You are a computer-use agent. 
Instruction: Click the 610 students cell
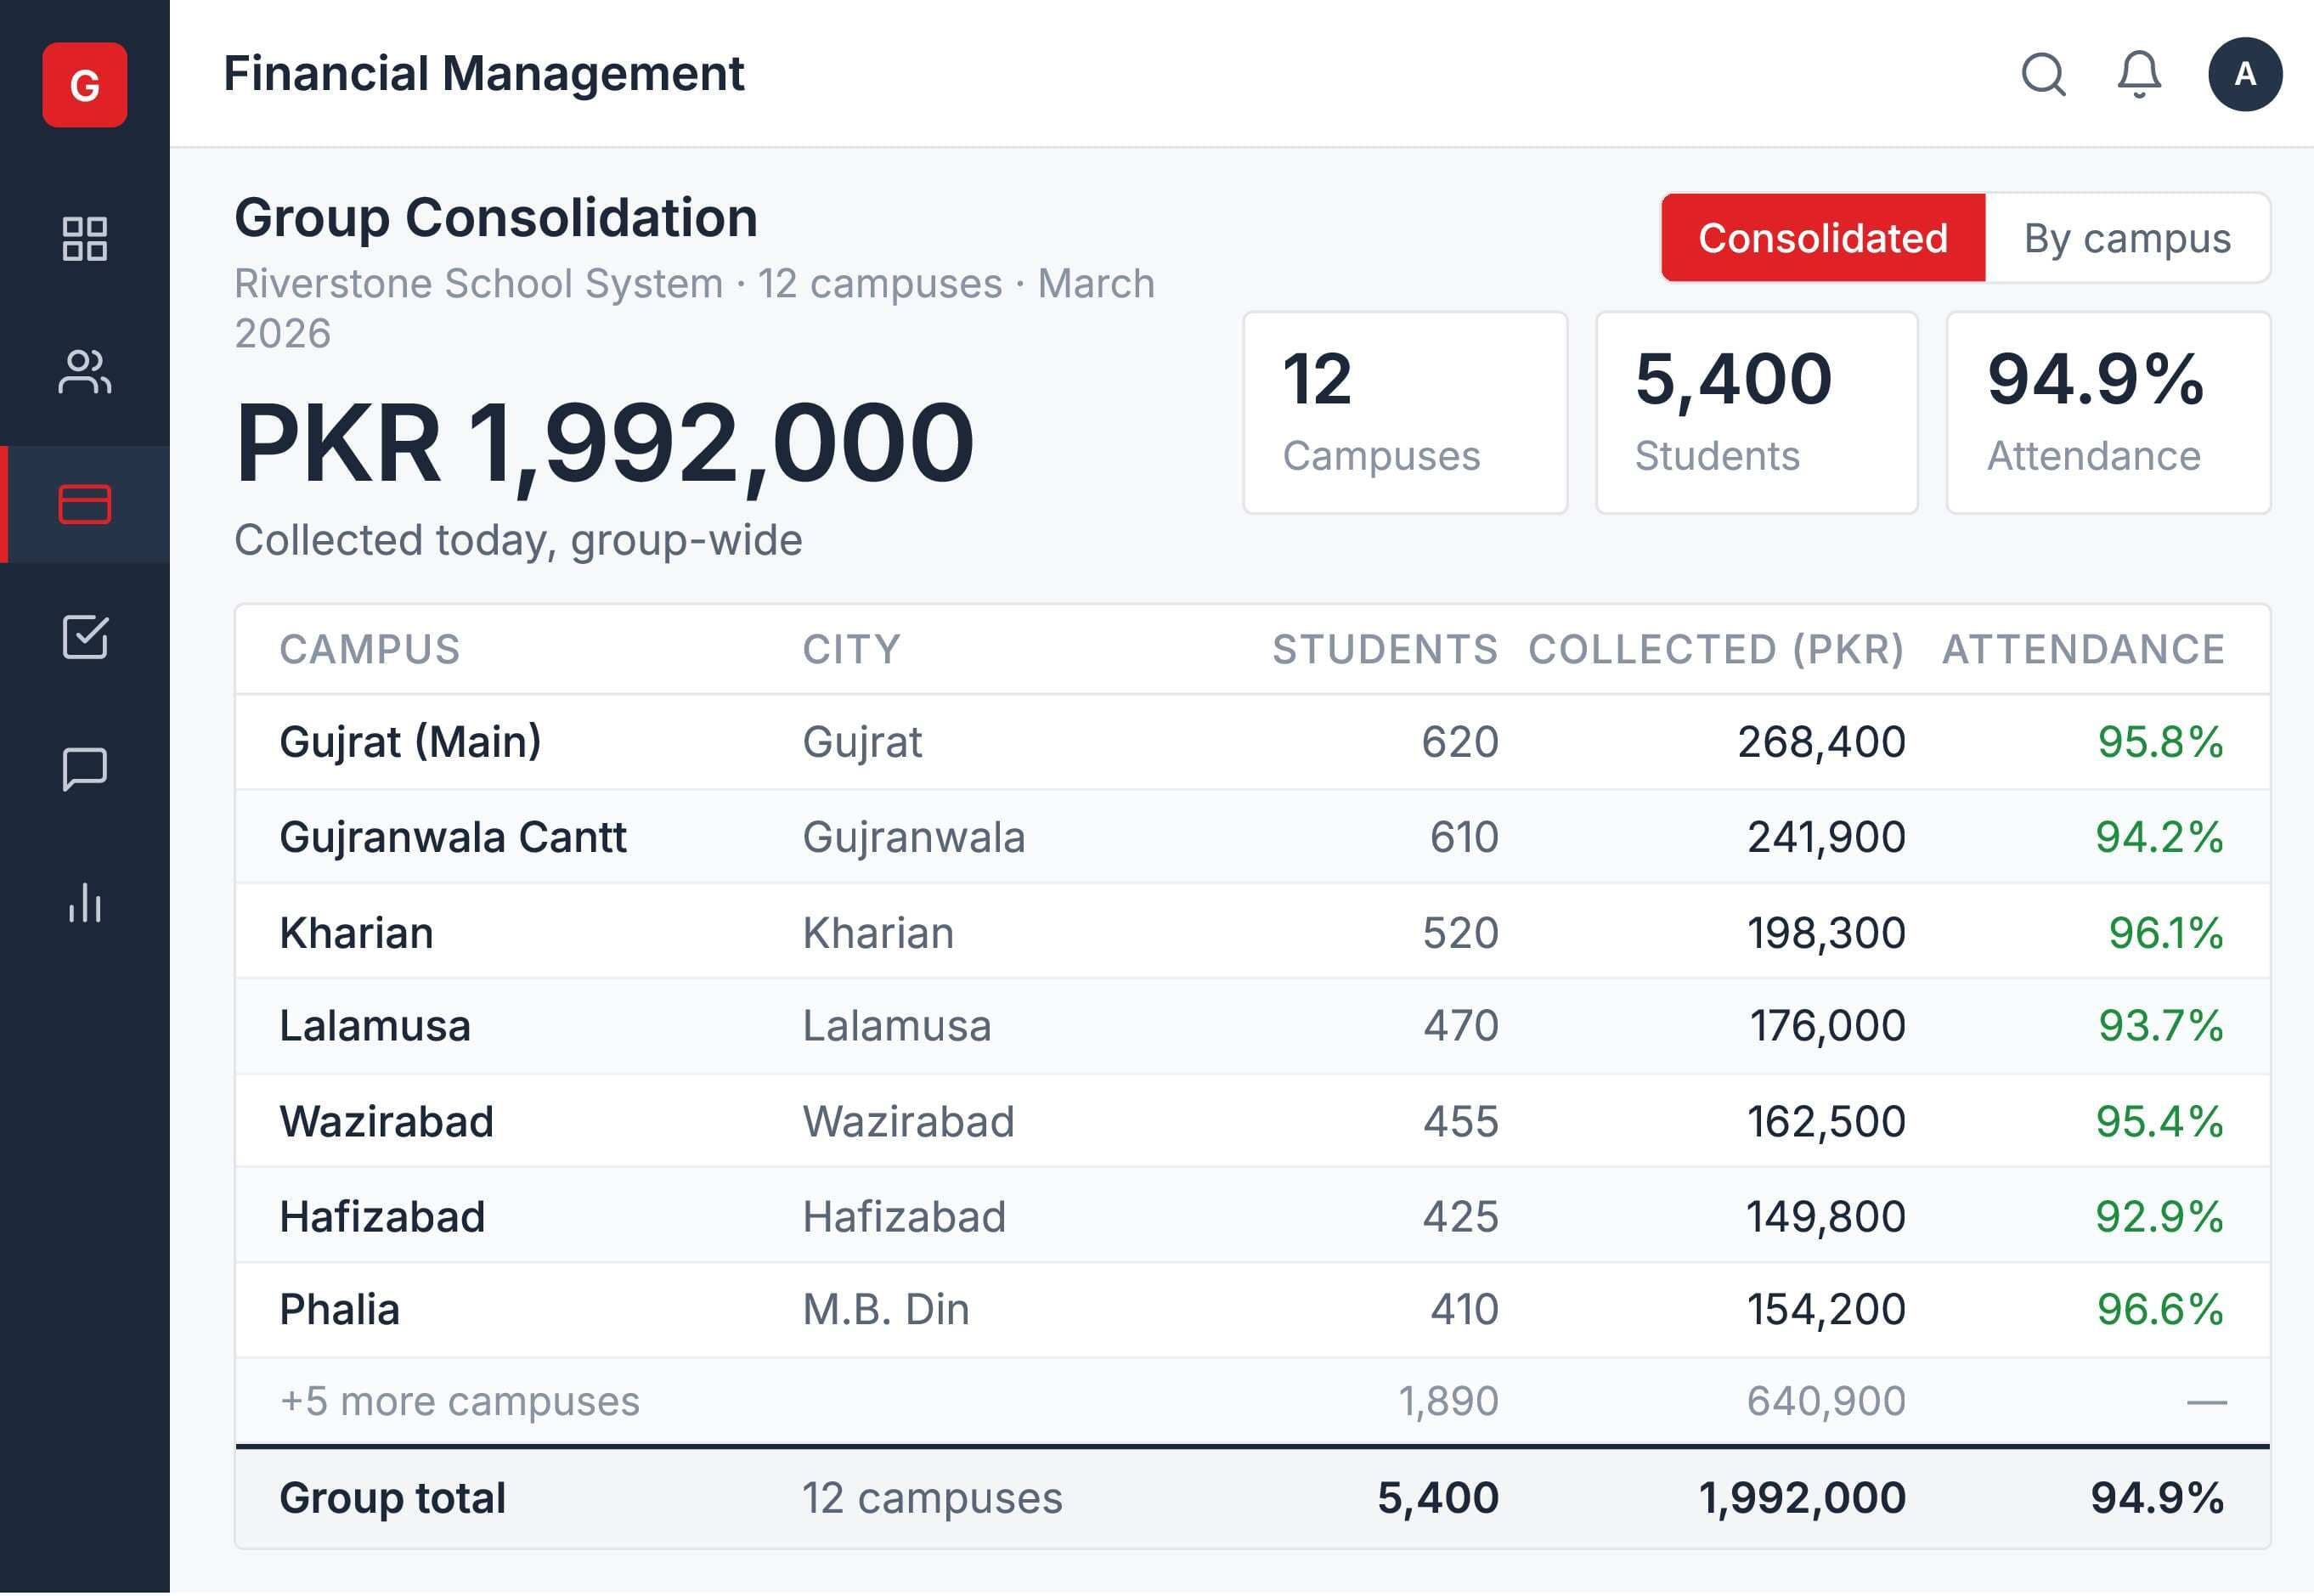pos(1464,837)
